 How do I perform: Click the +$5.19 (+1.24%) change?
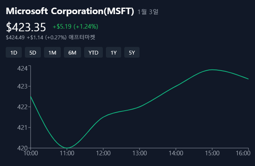(75, 26)
